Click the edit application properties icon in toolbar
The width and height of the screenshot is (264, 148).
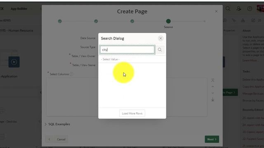pos(253,21)
